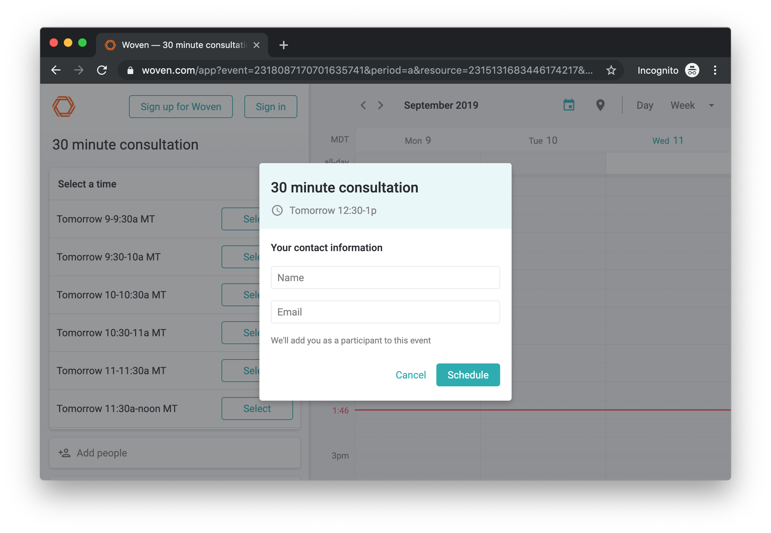This screenshot has height=533, width=771.
Task: Switch to Week view
Action: tap(683, 105)
